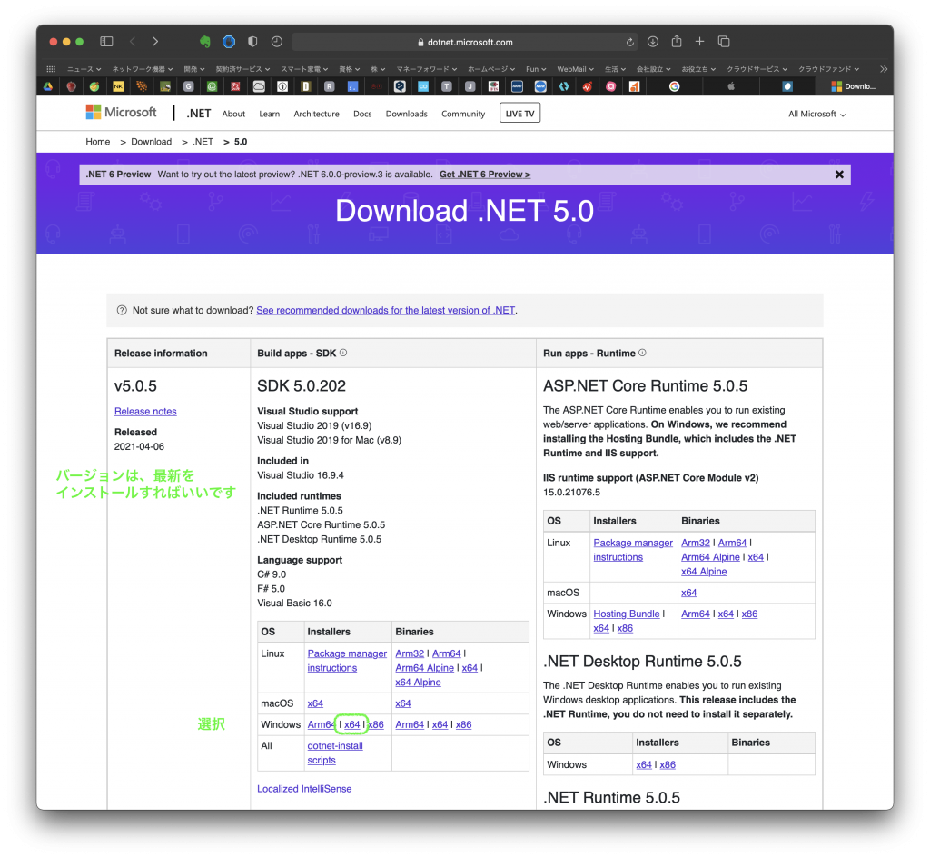Open the Learn menu item

(x=269, y=114)
